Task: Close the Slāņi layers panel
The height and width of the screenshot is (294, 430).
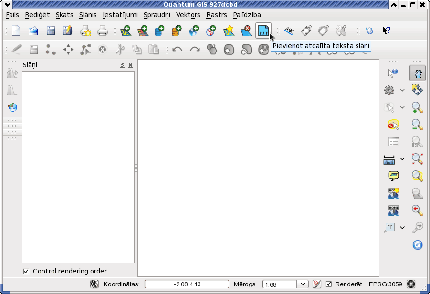Action: (131, 65)
